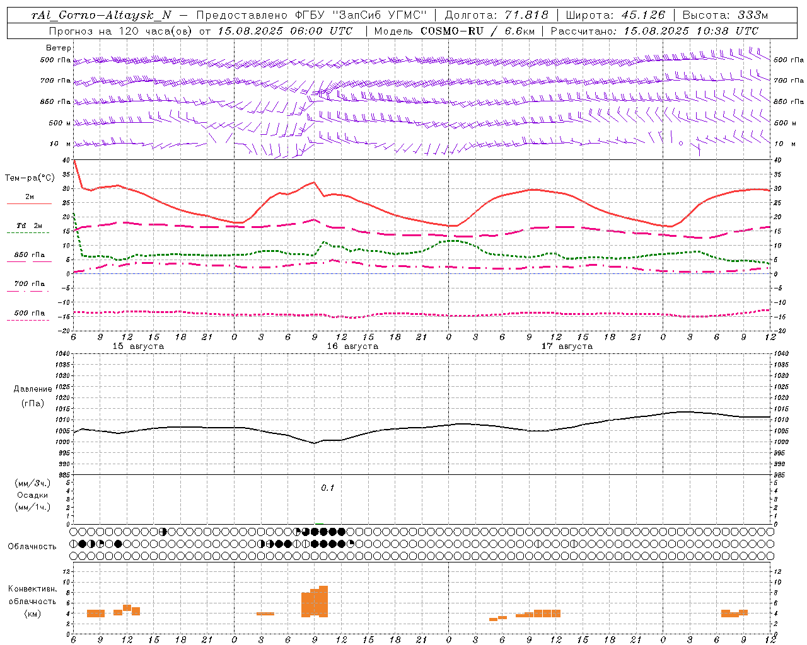Click the left 700 гПа wind level label
This screenshot has height=645, width=807.
(x=55, y=81)
